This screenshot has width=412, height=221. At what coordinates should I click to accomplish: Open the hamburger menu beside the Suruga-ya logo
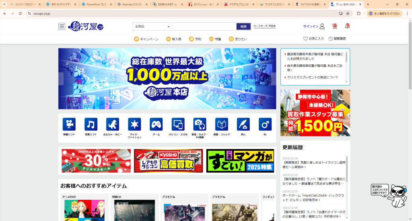(62, 27)
